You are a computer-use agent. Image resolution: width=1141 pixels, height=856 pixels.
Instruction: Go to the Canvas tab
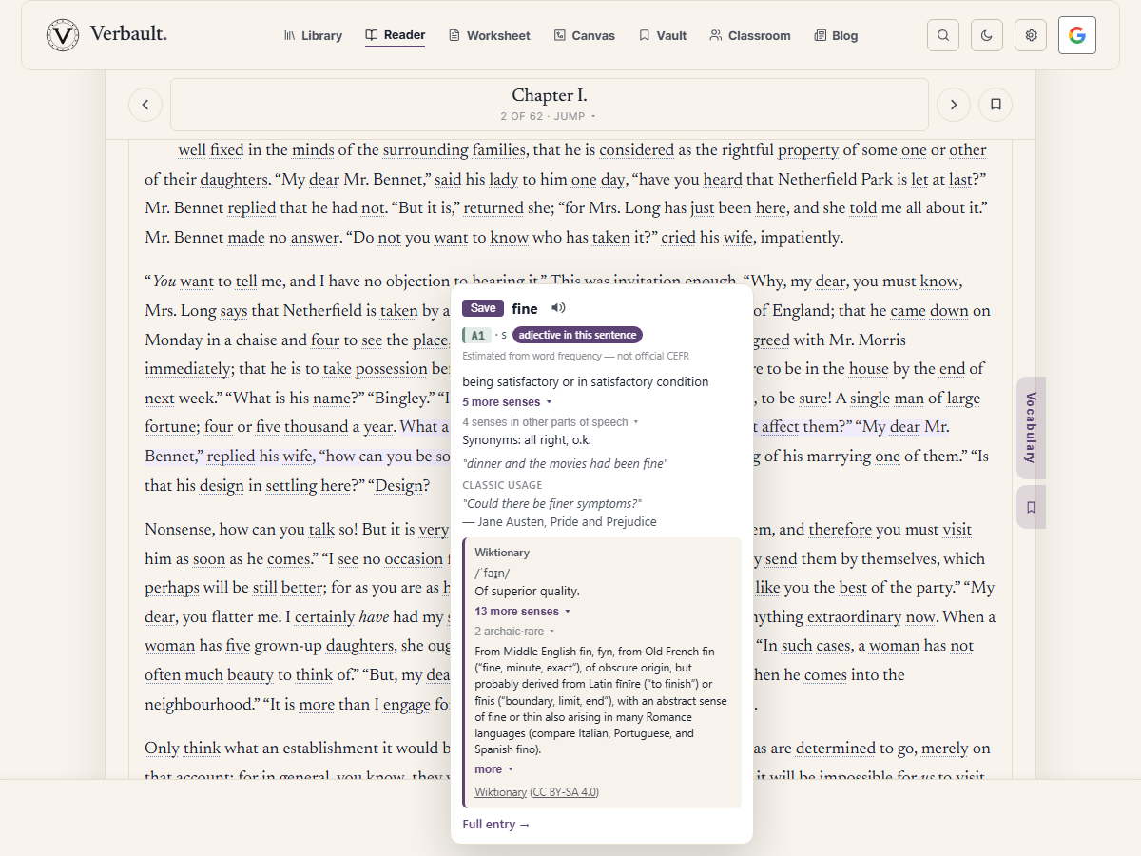pyautogui.click(x=585, y=35)
